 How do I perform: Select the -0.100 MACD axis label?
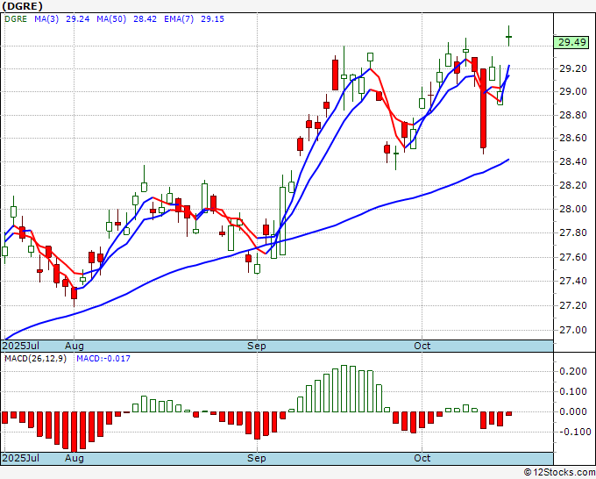tap(574, 432)
